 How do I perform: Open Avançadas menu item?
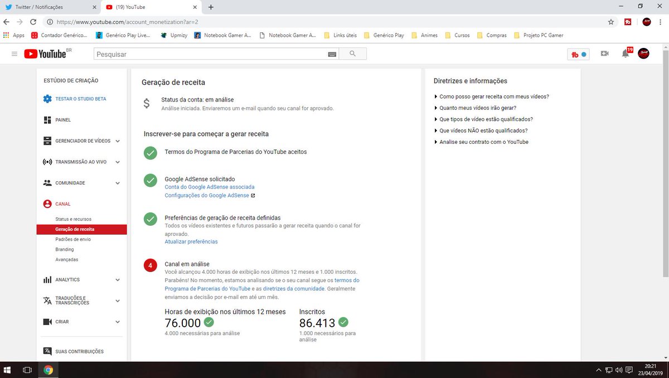(67, 259)
